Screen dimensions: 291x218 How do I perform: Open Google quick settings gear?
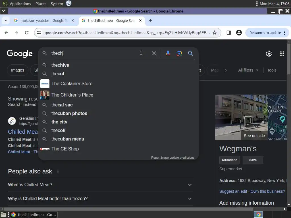(269, 54)
